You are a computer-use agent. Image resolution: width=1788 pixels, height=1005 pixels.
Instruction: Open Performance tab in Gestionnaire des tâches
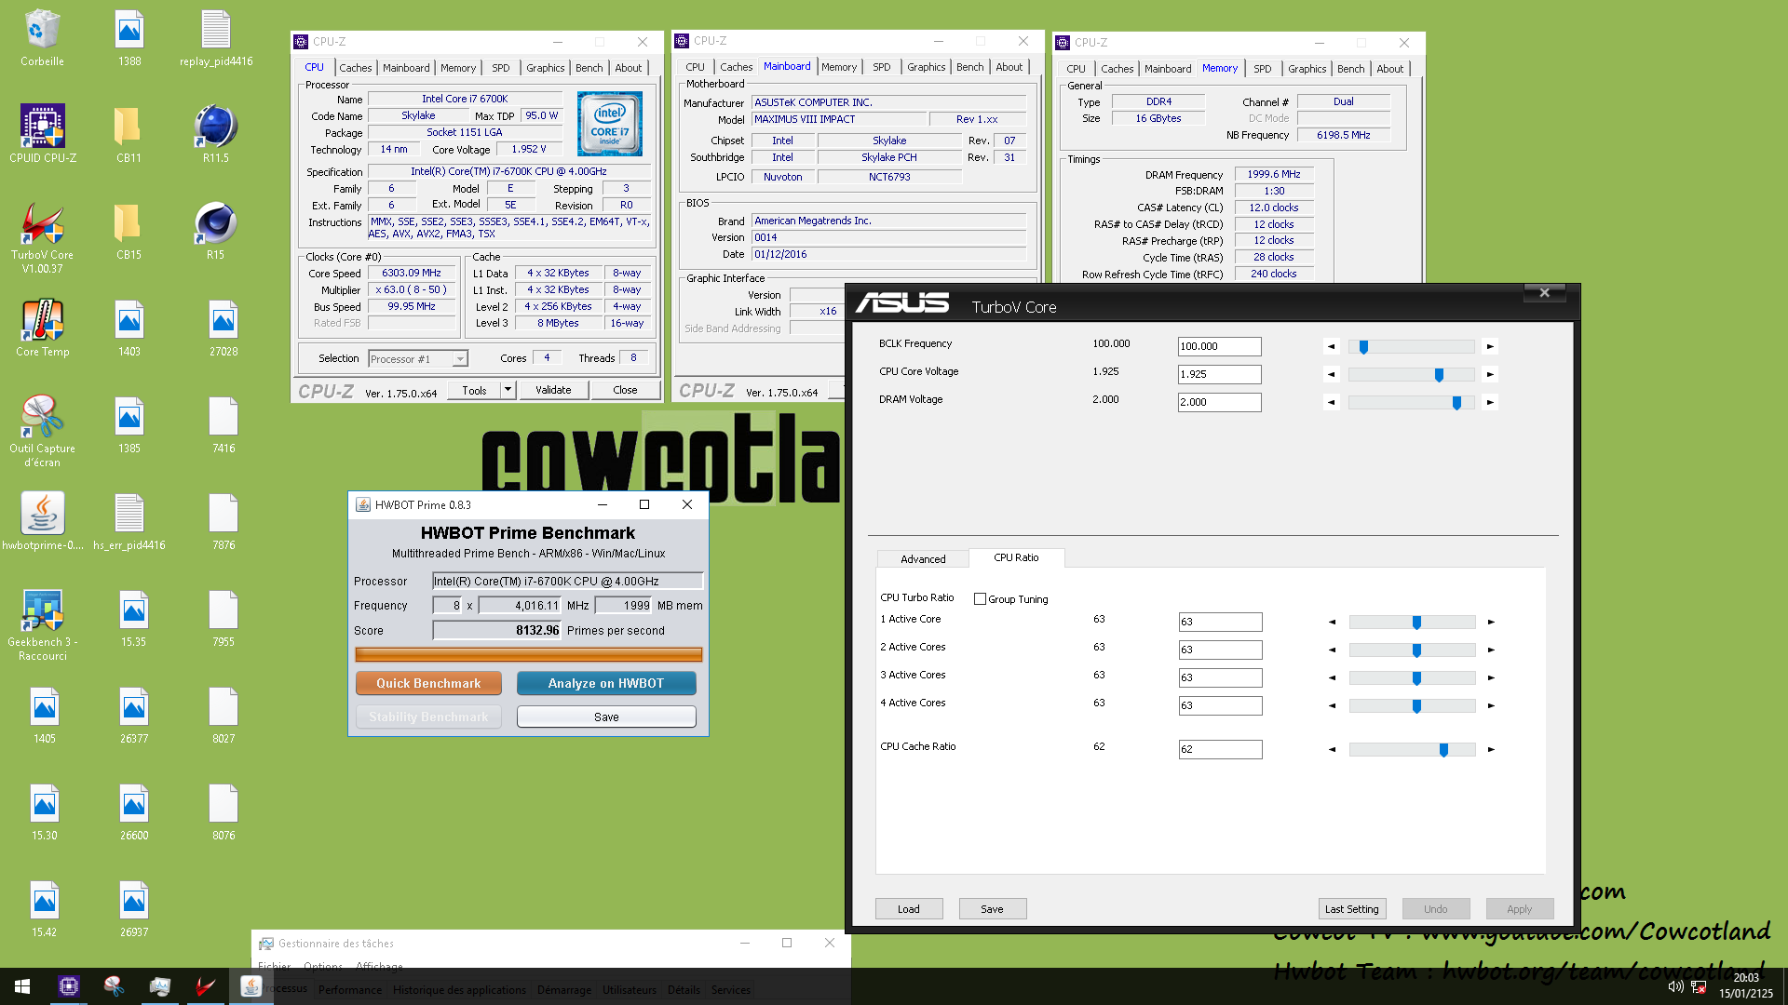tap(349, 990)
